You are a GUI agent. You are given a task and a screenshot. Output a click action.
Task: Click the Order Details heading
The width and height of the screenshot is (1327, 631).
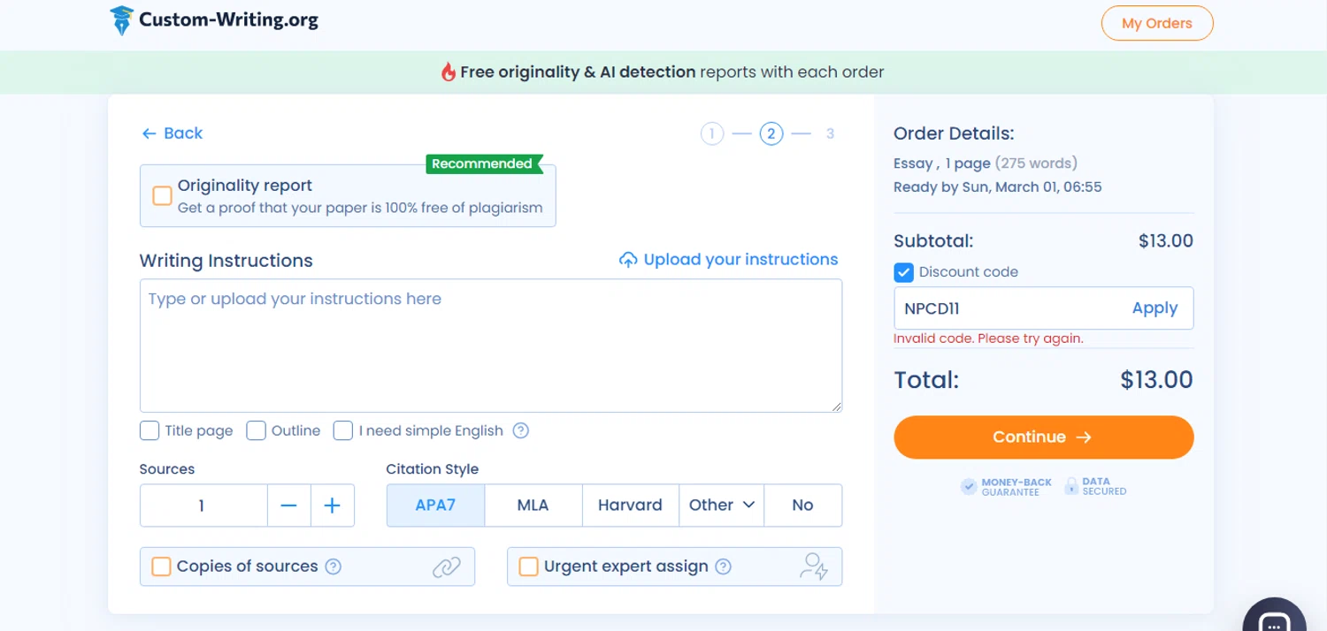click(x=954, y=133)
